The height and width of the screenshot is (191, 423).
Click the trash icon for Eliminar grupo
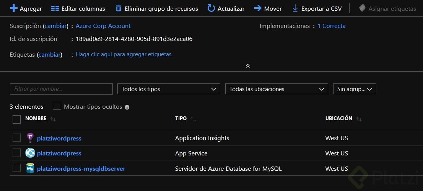click(x=119, y=8)
